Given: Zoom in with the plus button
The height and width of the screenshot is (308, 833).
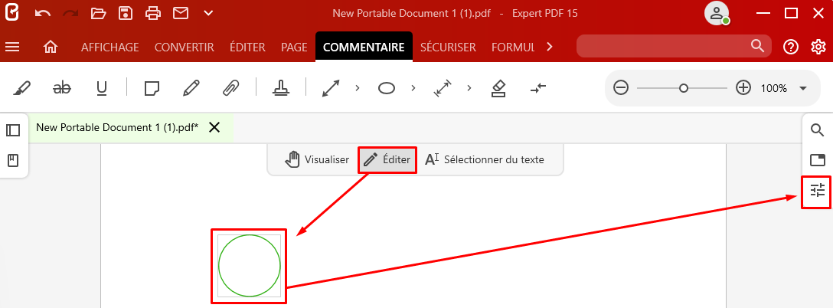Looking at the screenshot, I should click(x=743, y=88).
